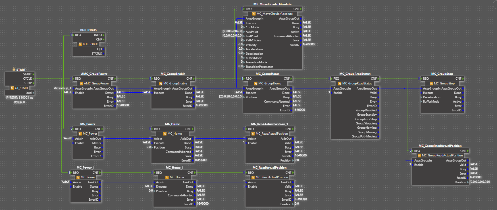The image size is (497, 210).
Task: Click the 'Axis0' input value
Action: pyautogui.click(x=67, y=138)
